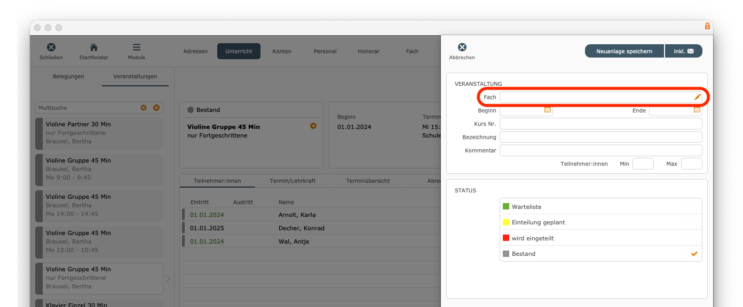
Task: Select the Einteilung geplant status option
Action: tap(600, 222)
